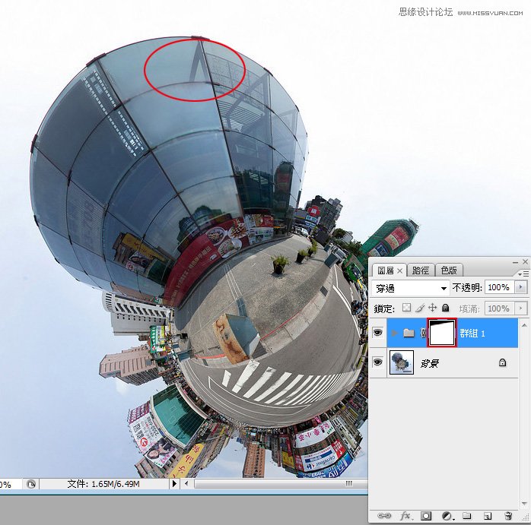This screenshot has width=531, height=525.
Task: Switch to the 路徑 tab
Action: (419, 270)
